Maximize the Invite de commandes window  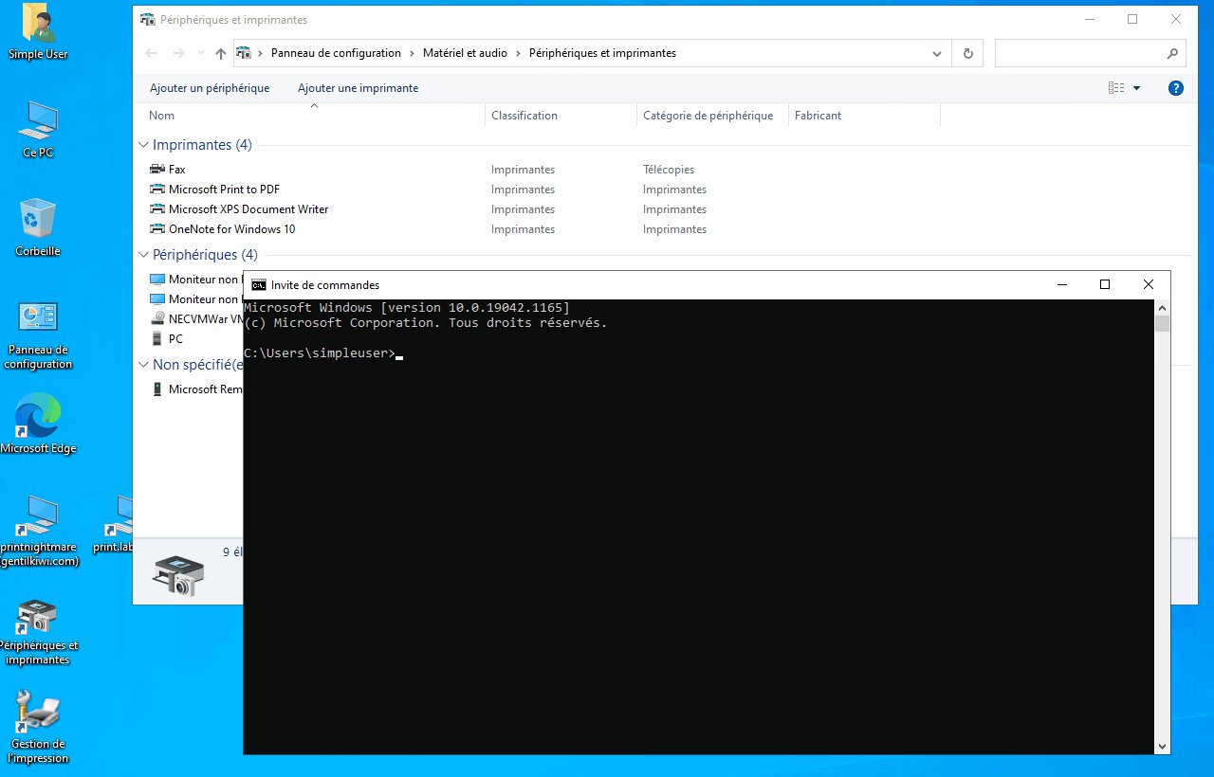[1104, 284]
